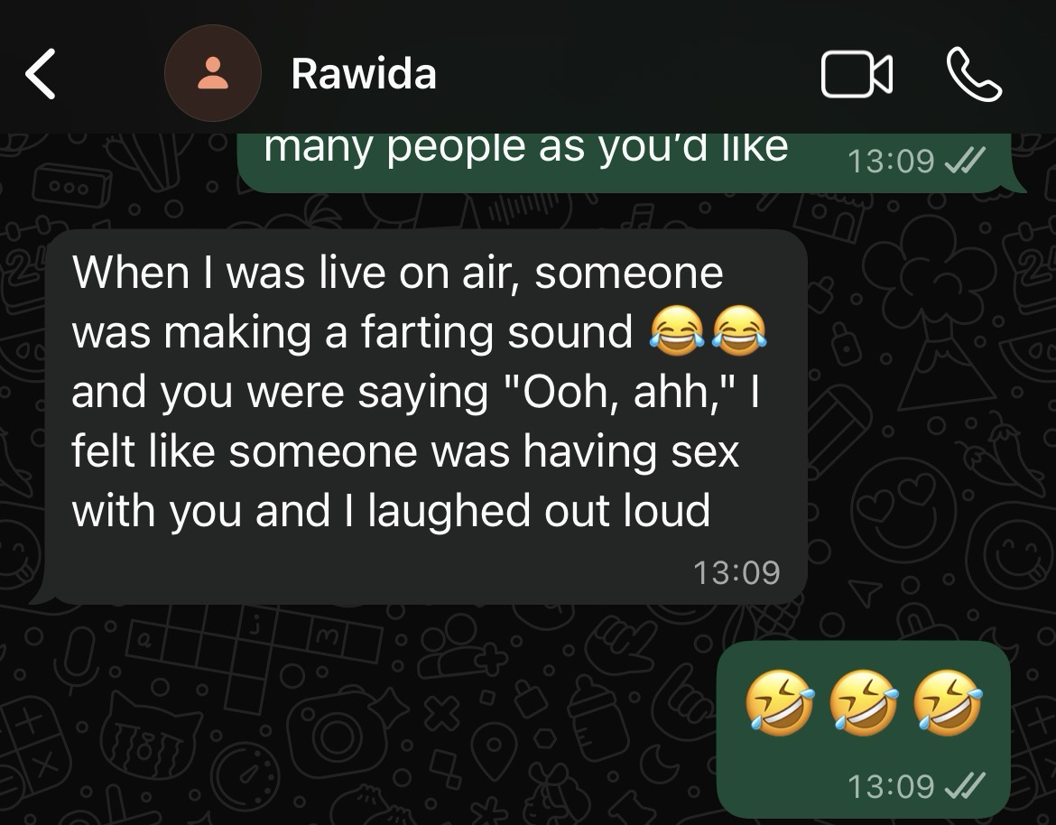Tap the last rolling-on-floor laughing emoji
The height and width of the screenshot is (825, 1056).
click(948, 701)
